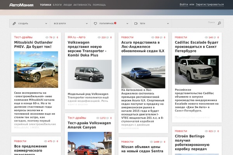Click the heart icon beside ПОПУЛЯРНОЕ
233x155 pixels.
click(96, 23)
